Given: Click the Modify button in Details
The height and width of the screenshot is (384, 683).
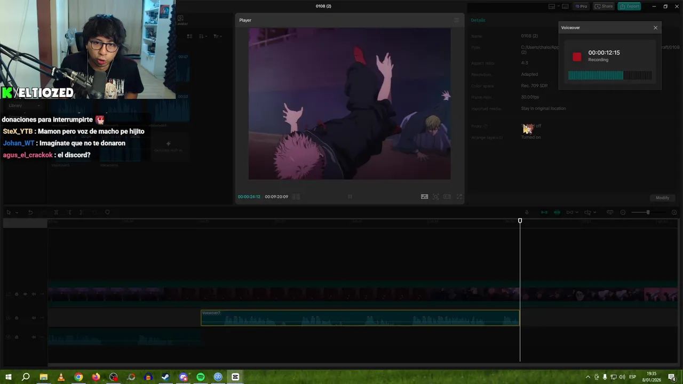Looking at the screenshot, I should coord(662,198).
